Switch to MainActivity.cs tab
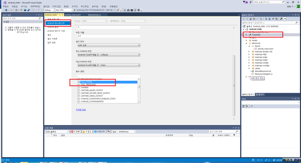Screen dimensions: 301x163 point(94,15)
